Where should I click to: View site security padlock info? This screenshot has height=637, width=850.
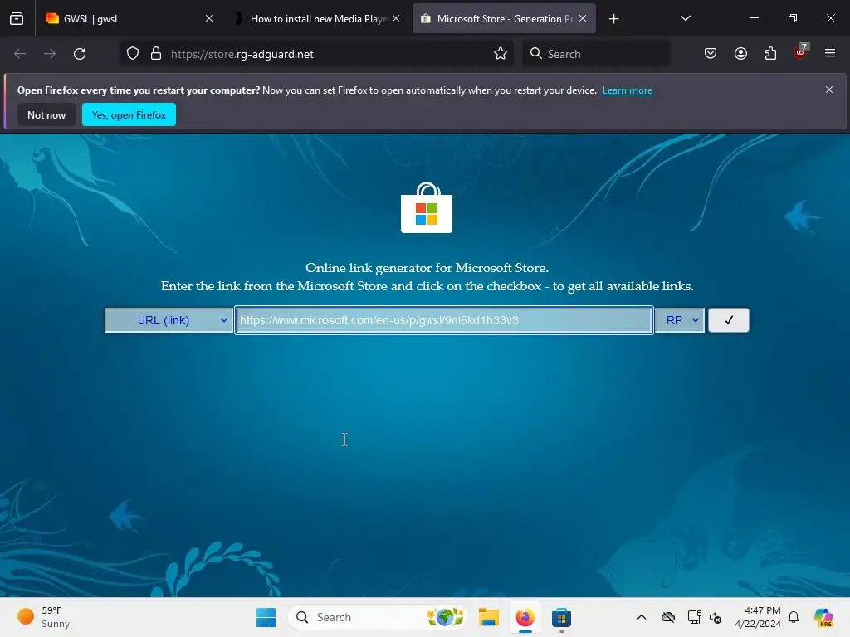point(156,54)
